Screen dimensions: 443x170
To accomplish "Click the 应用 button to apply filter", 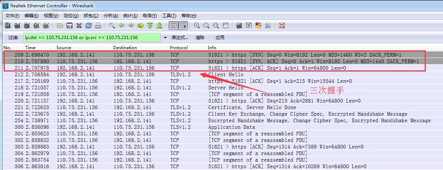I will tap(220, 38).
